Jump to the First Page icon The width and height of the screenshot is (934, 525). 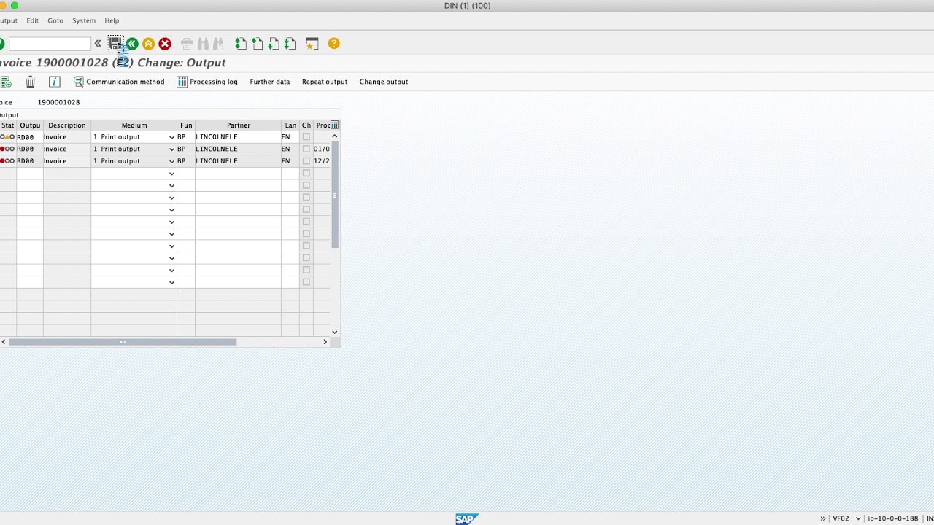[x=241, y=44]
